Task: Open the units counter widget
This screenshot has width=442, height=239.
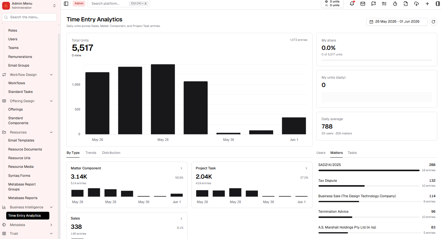Action: tap(332, 3)
